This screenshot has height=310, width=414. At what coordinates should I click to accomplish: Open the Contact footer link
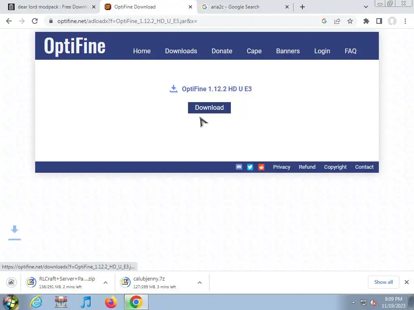[364, 167]
